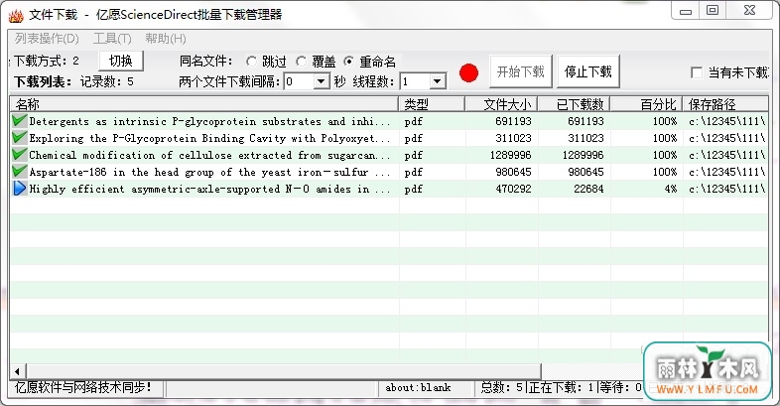The height and width of the screenshot is (406, 780).
Task: Minimize the window
Action: (686, 11)
